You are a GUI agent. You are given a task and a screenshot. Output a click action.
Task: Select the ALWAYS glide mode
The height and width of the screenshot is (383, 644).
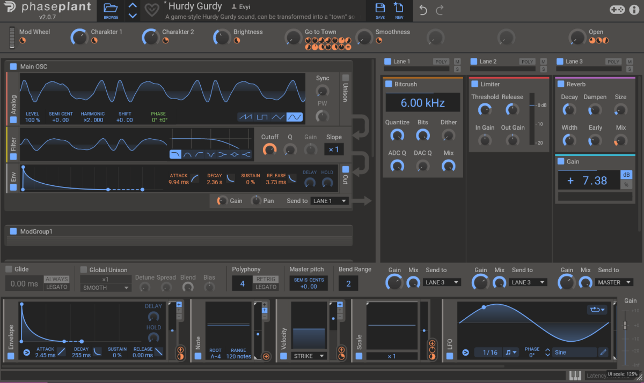[56, 279]
